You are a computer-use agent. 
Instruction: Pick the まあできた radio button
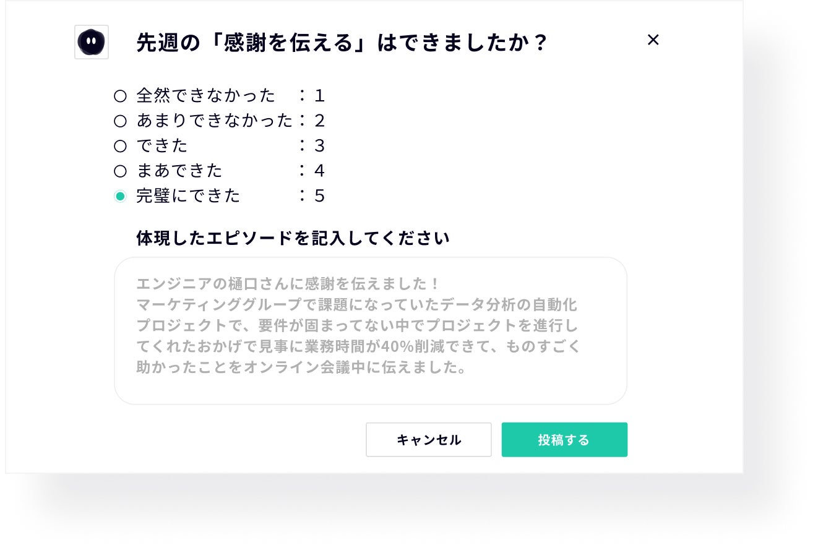pos(120,171)
